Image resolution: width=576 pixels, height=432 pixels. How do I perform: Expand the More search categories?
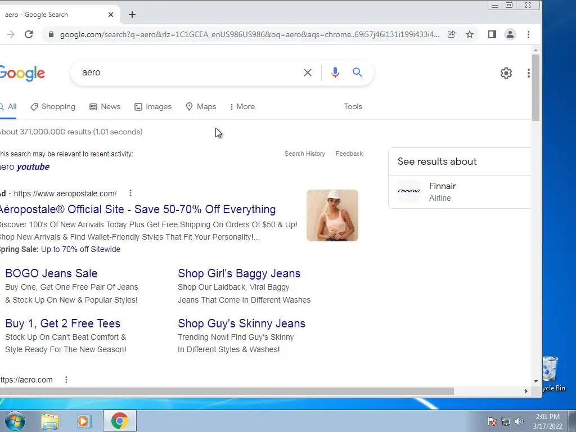pos(242,106)
